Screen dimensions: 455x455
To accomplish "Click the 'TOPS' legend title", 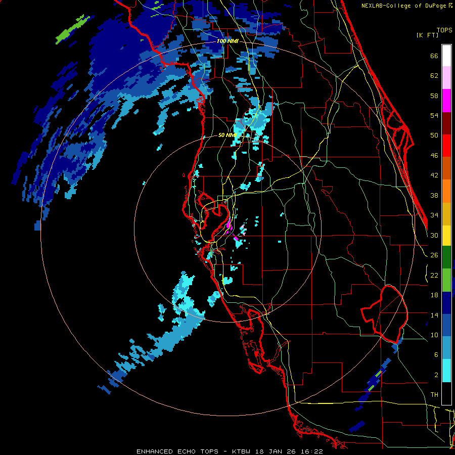I will coord(444,30).
